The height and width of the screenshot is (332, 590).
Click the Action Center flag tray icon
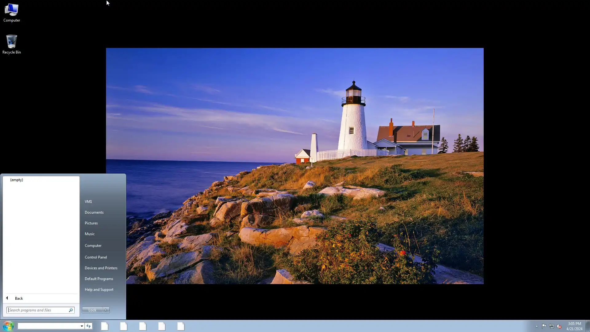(x=544, y=326)
